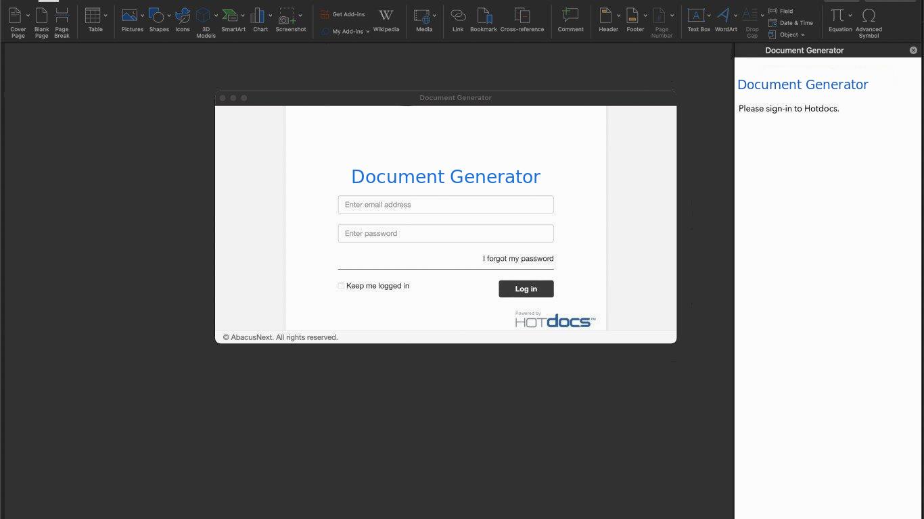Image resolution: width=924 pixels, height=519 pixels.
Task: Open Header options
Action: [x=607, y=20]
